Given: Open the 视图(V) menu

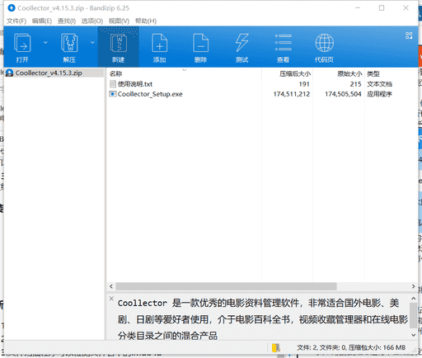Looking at the screenshot, I should coord(119,21).
